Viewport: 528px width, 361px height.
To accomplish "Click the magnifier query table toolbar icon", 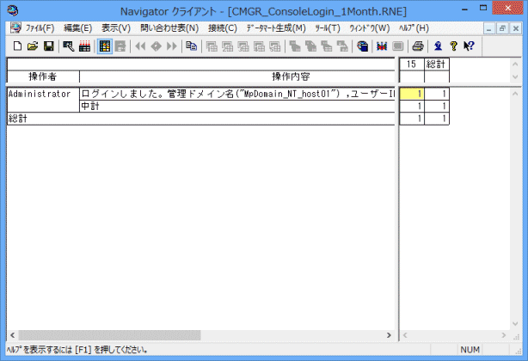I will pos(69,46).
